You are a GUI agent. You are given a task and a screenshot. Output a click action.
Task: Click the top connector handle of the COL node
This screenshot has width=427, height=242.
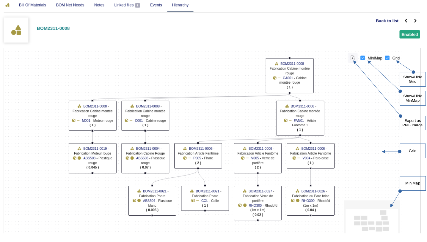click(205, 186)
